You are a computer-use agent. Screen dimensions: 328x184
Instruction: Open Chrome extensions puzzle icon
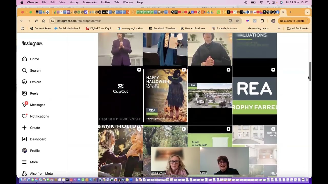pyautogui.click(x=262, y=21)
